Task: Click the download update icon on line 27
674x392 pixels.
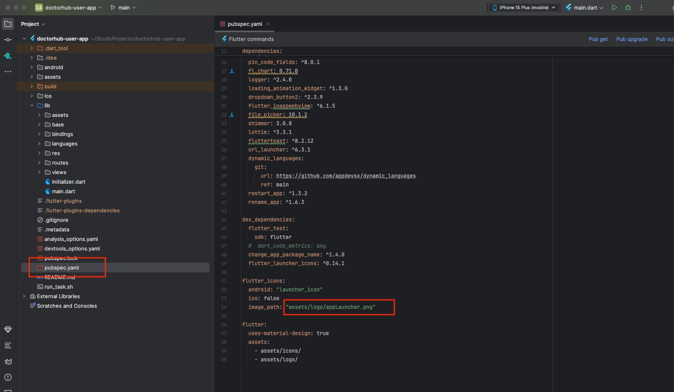Action: coord(232,71)
